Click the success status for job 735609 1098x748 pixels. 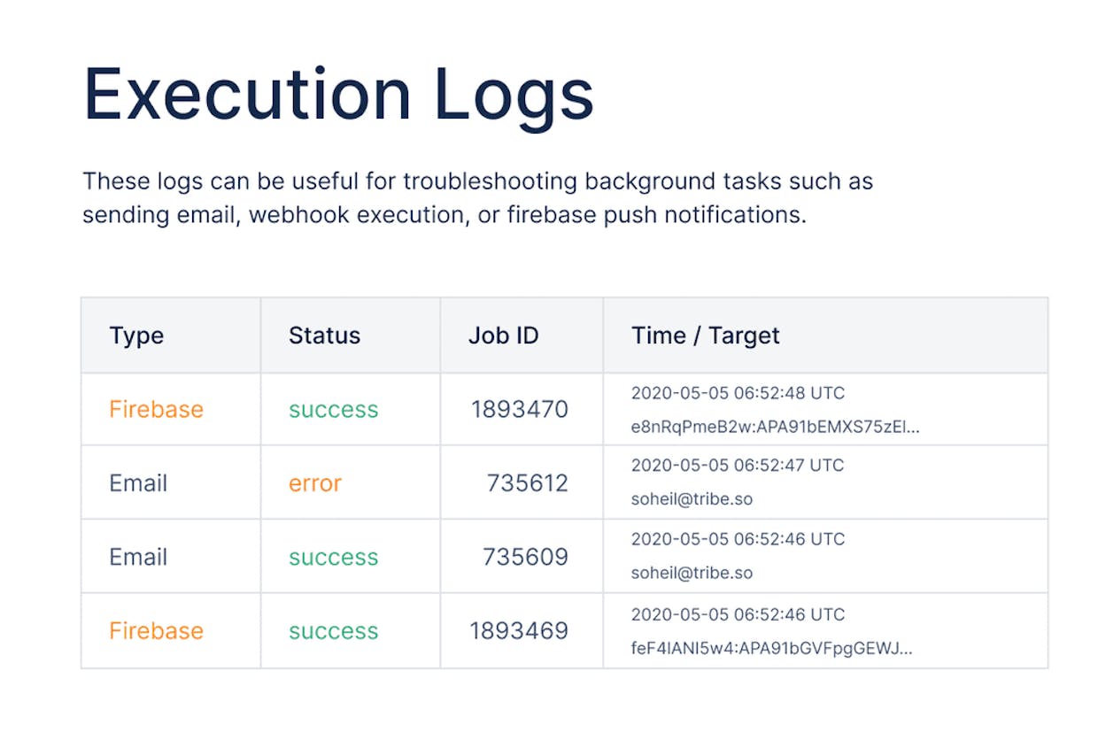click(333, 557)
